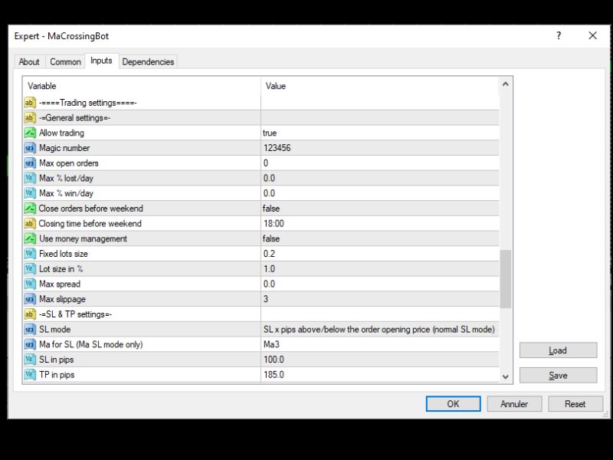Click the icon beside Trading settings header
Viewport: 613px width, 460px height.
30,103
